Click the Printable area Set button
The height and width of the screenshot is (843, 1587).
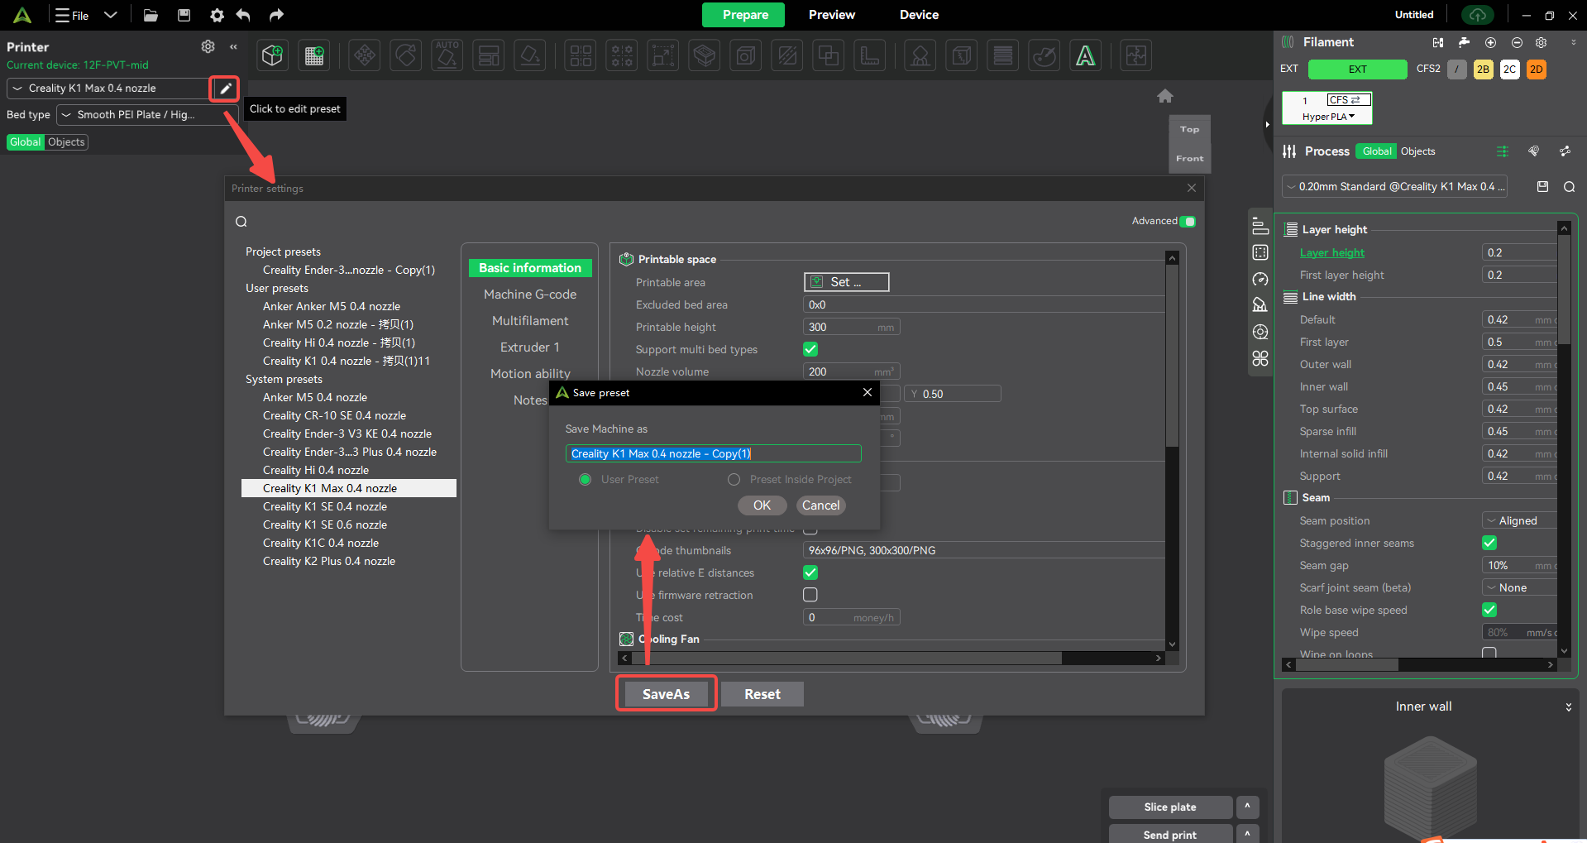pos(846,282)
